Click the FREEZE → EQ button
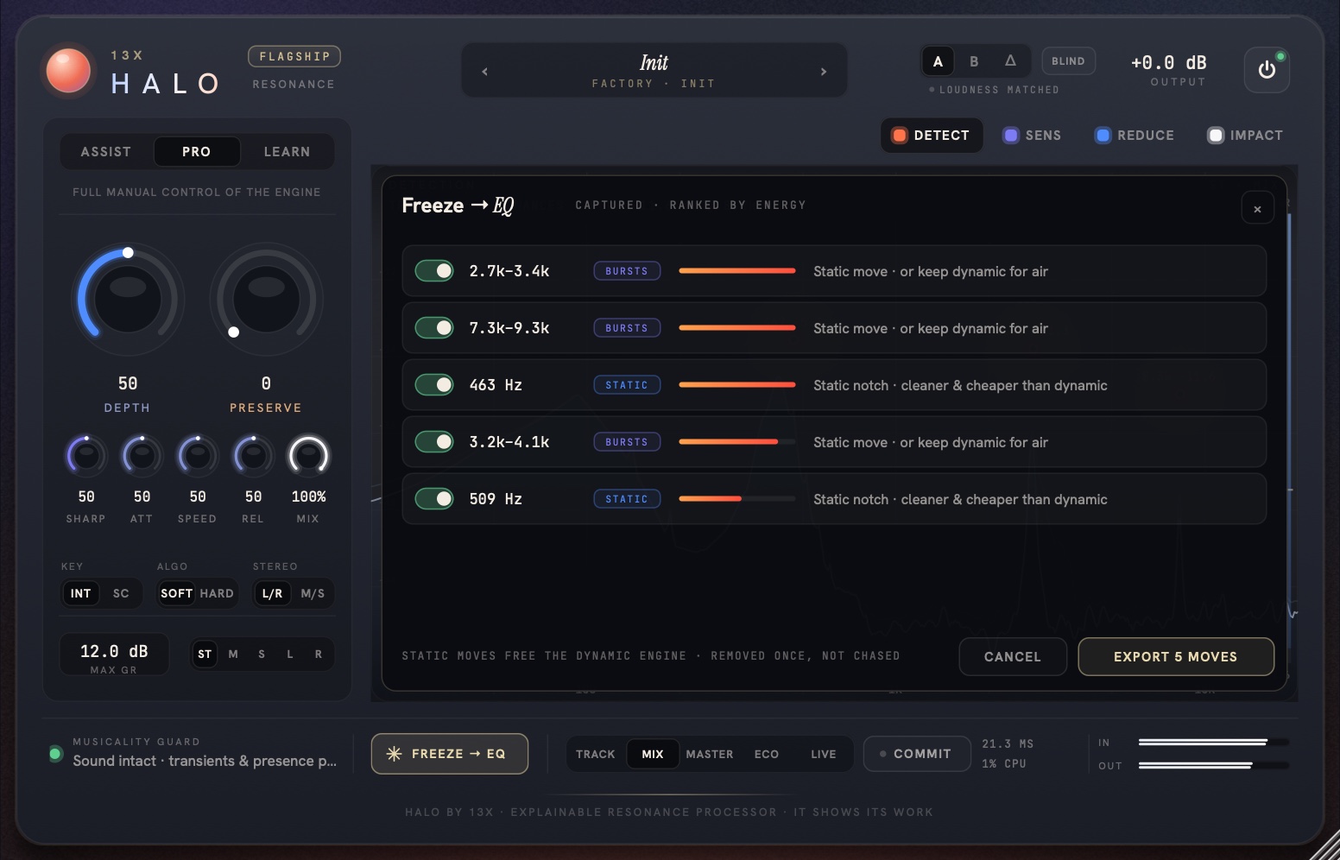The height and width of the screenshot is (860, 1340). pos(450,754)
